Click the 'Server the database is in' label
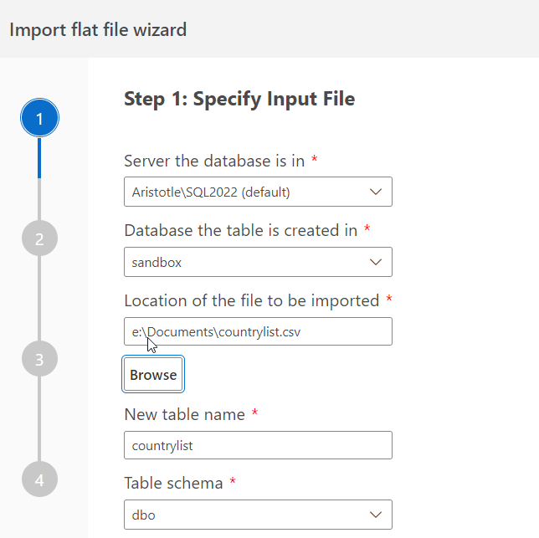This screenshot has height=538, width=539. point(215,161)
